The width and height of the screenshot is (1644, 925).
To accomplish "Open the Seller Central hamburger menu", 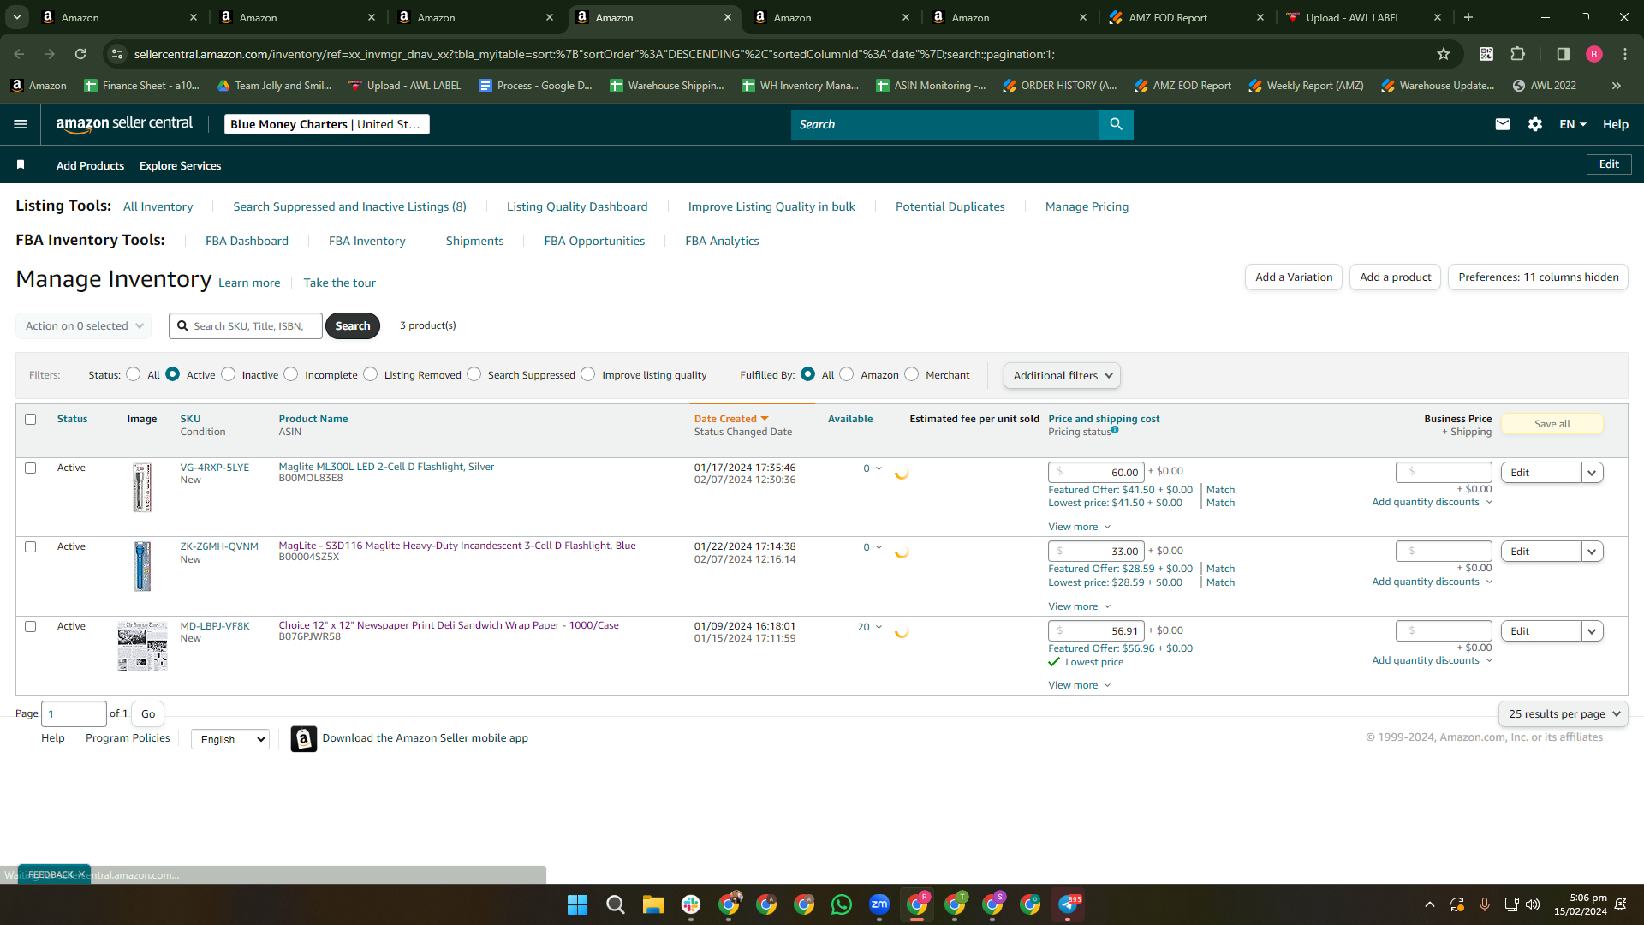I will tap(21, 124).
